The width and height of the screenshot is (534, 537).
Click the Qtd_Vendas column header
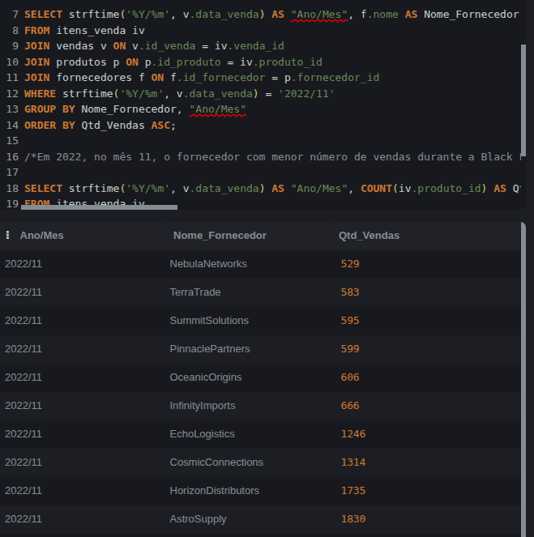pos(369,236)
